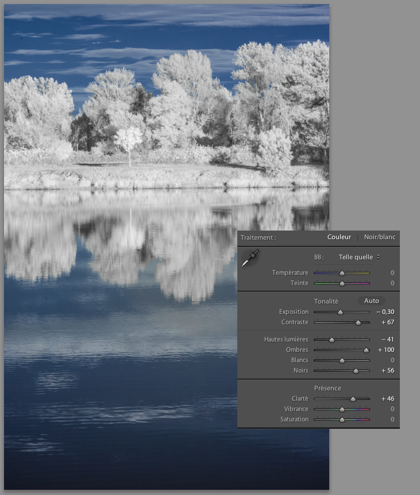
Task: Click the Température slider handle
Action: point(342,273)
